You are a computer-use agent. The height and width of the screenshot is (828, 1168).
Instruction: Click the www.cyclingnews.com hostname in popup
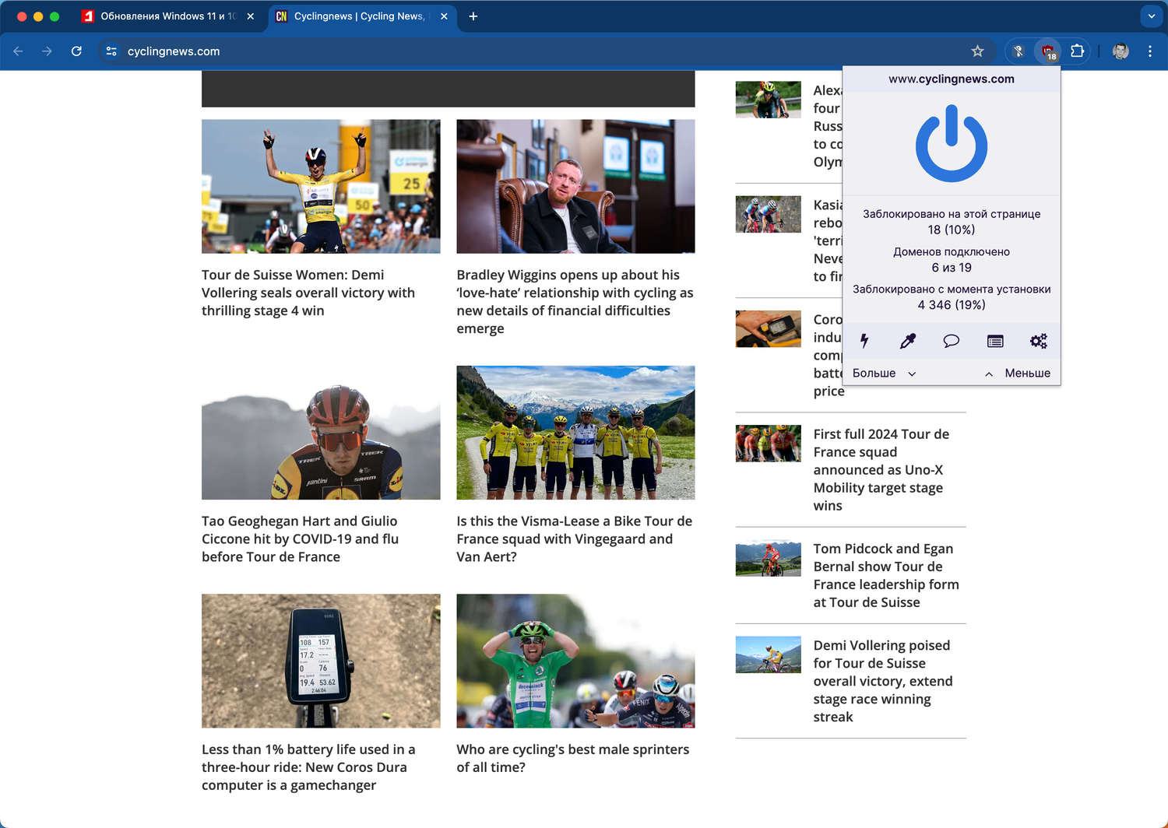952,79
